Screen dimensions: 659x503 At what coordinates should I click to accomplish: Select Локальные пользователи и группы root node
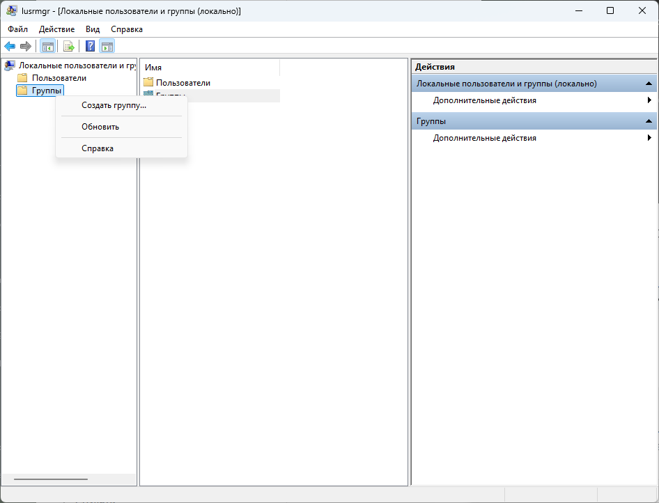[x=77, y=65]
